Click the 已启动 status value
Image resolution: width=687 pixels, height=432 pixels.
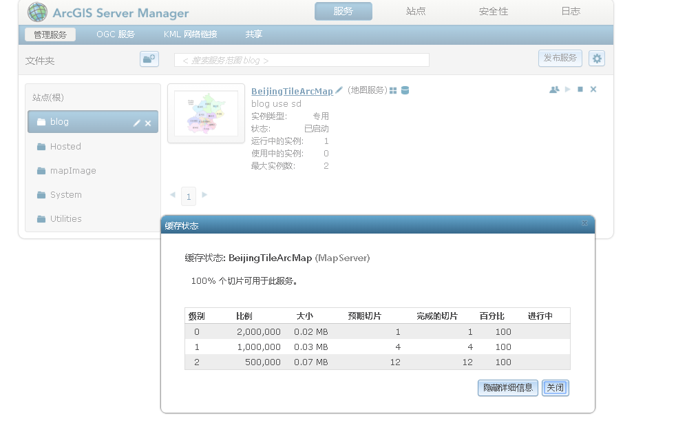317,129
